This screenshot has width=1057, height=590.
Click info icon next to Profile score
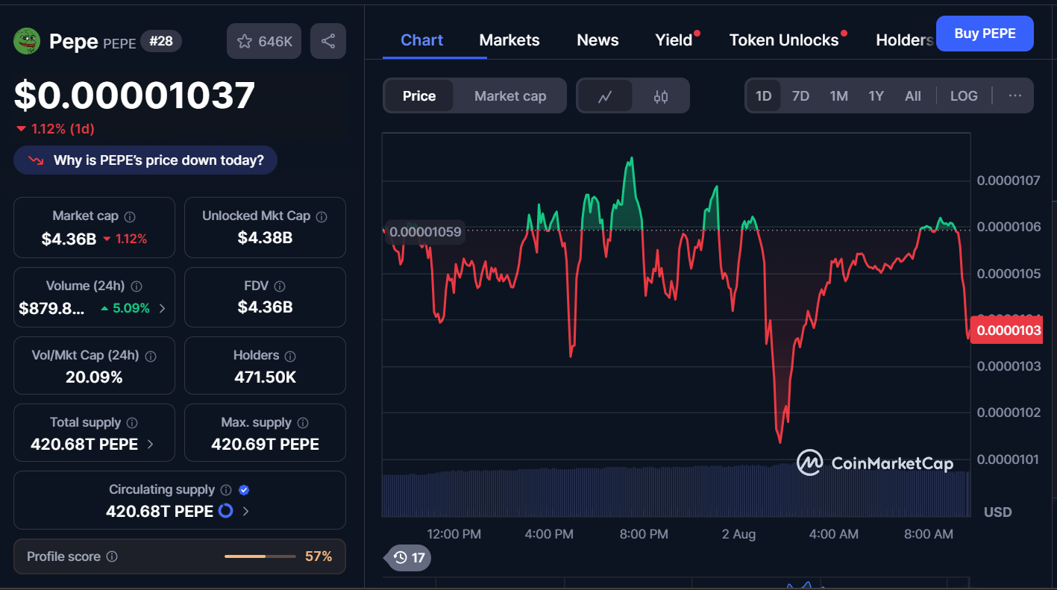pos(112,556)
